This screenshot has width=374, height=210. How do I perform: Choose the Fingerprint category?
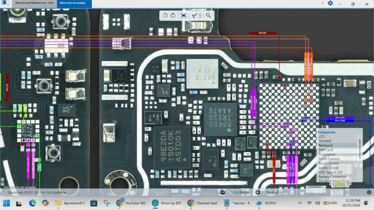(327, 154)
